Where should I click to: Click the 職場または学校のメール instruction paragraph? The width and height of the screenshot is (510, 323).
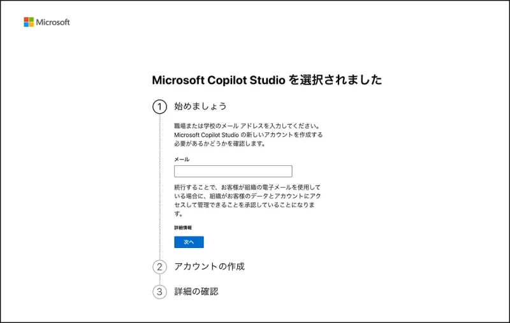coord(248,135)
